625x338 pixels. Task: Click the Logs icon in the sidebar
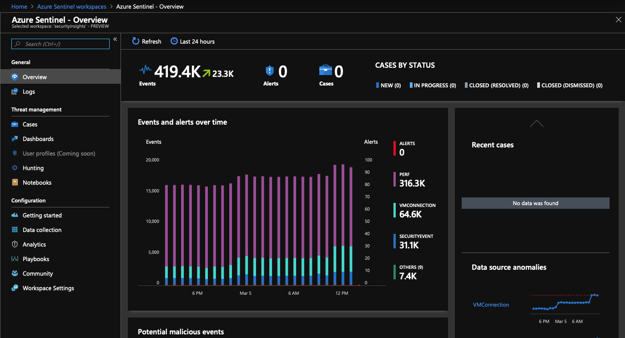click(15, 91)
